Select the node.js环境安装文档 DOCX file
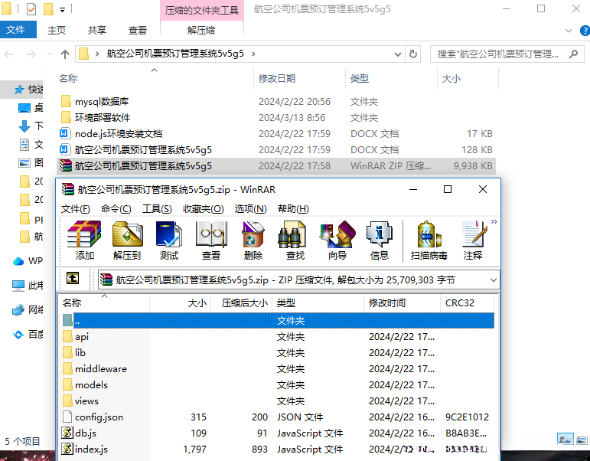590x461 pixels. click(x=275, y=134)
